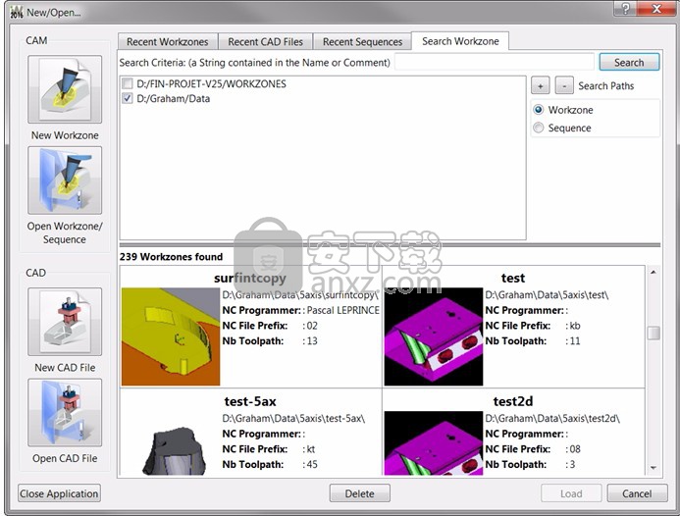Click the 239 Workzones found label
Image resolution: width=680 pixels, height=516 pixels.
tap(171, 257)
